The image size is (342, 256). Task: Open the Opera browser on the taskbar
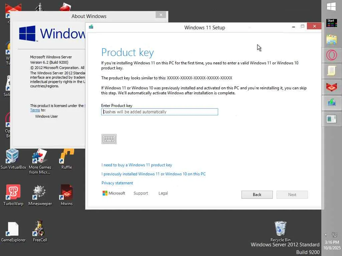pyautogui.click(x=332, y=55)
